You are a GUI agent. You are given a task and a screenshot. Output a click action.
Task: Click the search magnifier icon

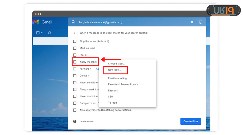click(73, 22)
